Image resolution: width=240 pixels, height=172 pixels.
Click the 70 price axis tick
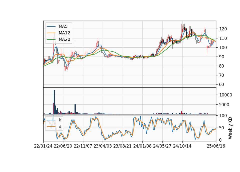(x=222, y=75)
